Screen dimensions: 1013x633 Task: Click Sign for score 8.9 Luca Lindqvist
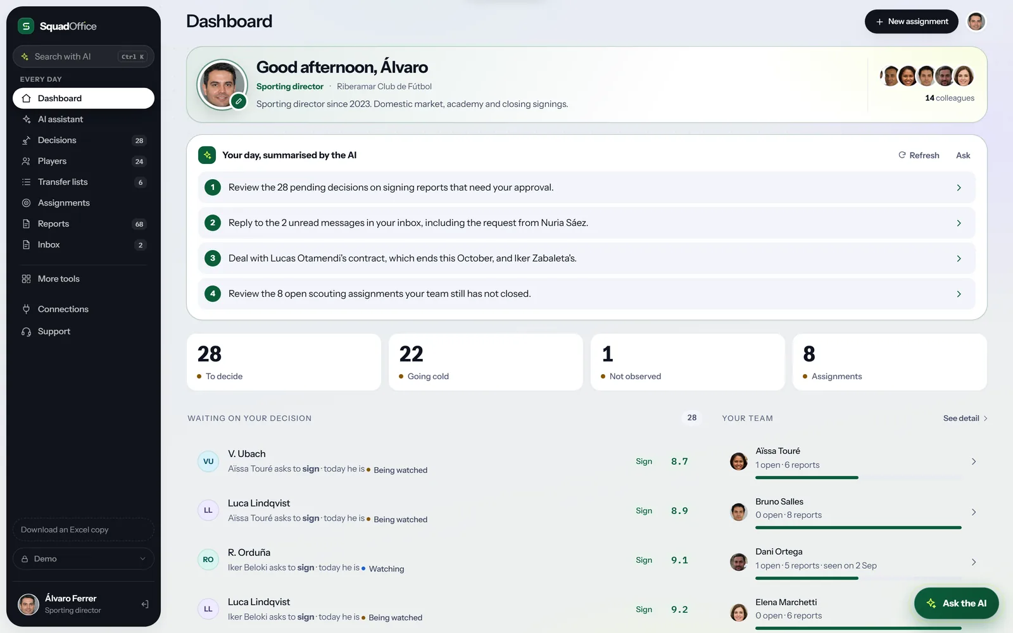pyautogui.click(x=644, y=511)
